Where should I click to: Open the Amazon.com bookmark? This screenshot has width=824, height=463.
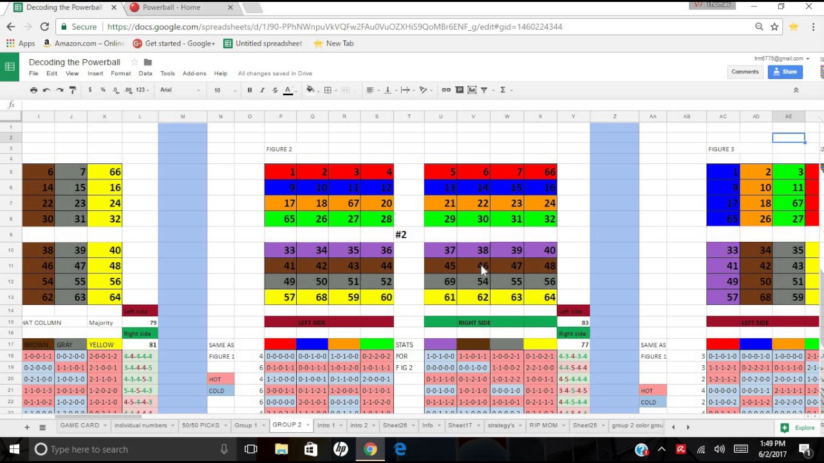[x=83, y=43]
